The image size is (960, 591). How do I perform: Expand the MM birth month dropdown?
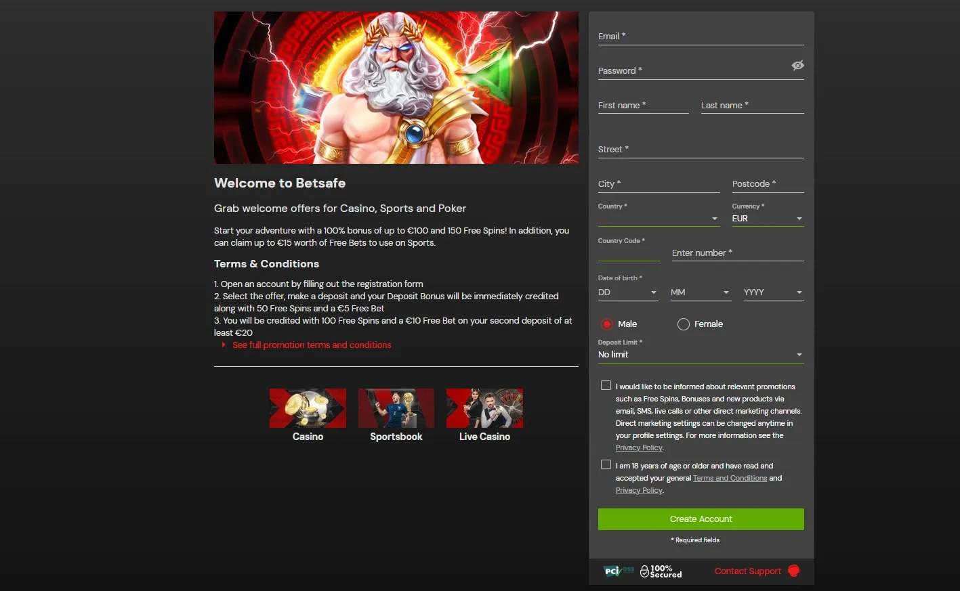725,292
